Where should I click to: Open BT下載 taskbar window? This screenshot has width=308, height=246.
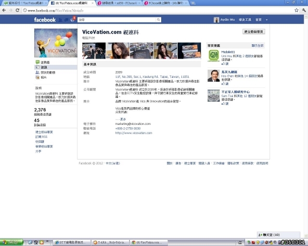point(73,243)
